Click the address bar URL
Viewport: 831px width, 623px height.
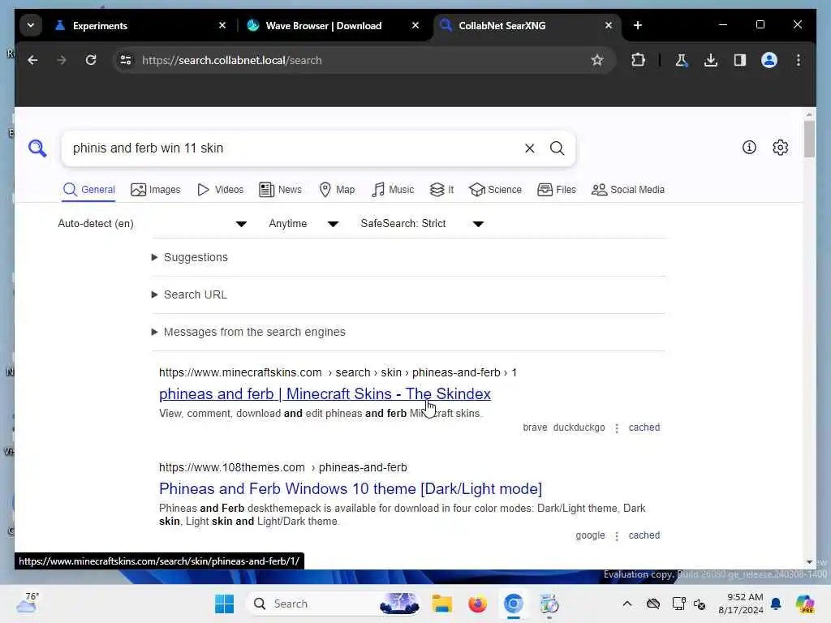coord(231,60)
